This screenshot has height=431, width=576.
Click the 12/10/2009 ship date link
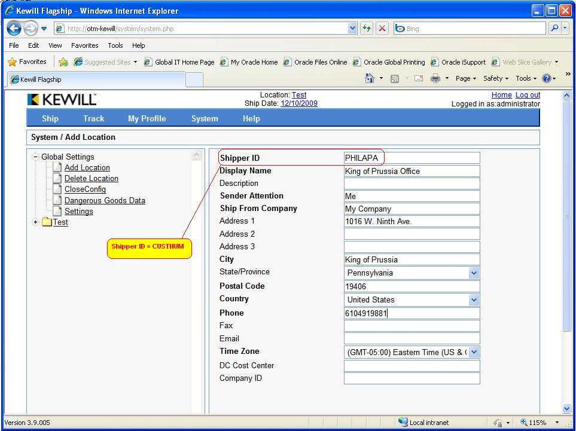click(x=299, y=103)
